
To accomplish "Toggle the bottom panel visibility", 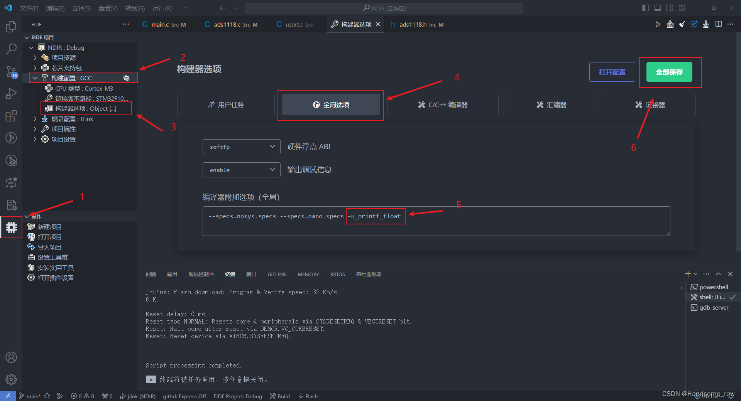I will [x=657, y=7].
